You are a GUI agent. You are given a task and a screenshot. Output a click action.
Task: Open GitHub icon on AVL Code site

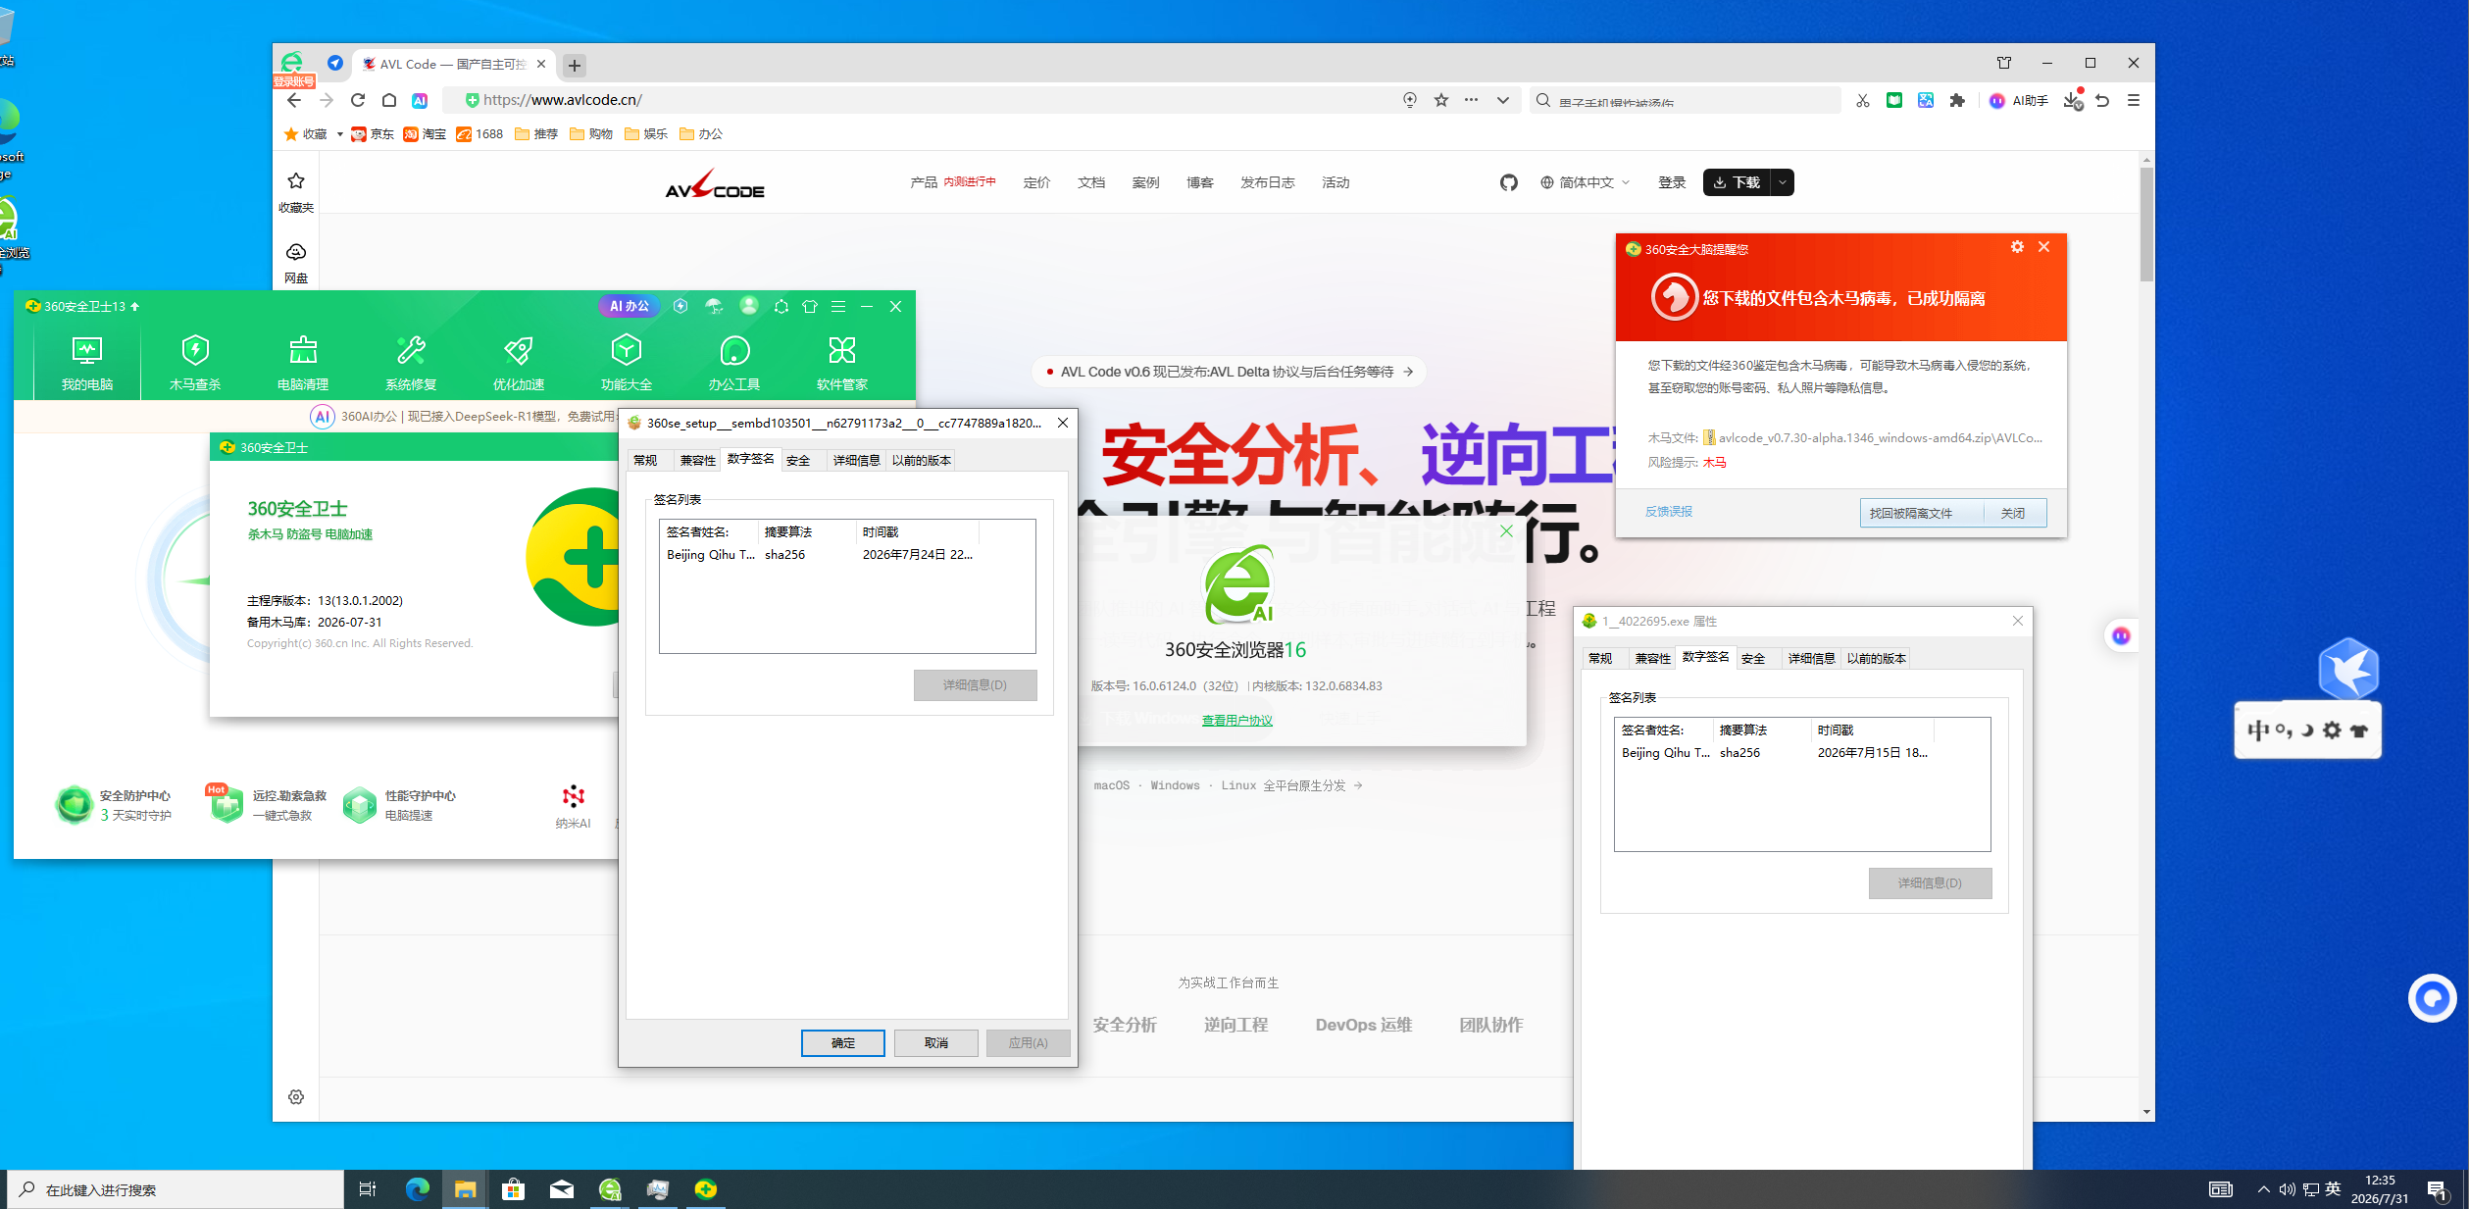click(1508, 182)
